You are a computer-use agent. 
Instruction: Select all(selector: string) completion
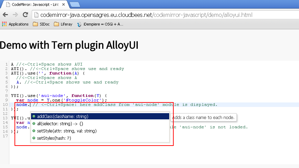[x=100, y=123]
